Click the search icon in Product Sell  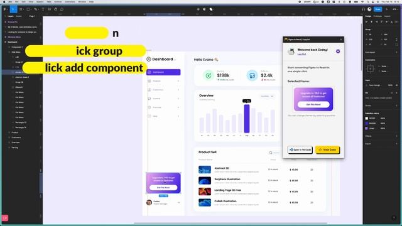pyautogui.click(x=271, y=153)
